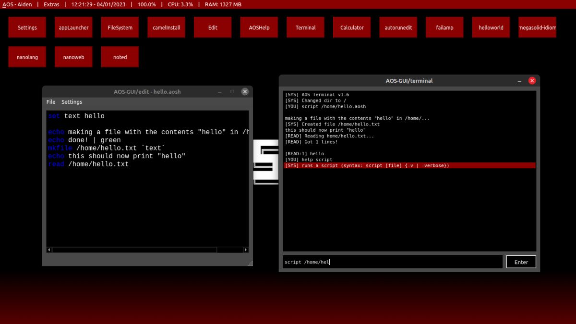Open File menu in edit window
Viewport: 576px width, 324px height.
pyautogui.click(x=51, y=102)
